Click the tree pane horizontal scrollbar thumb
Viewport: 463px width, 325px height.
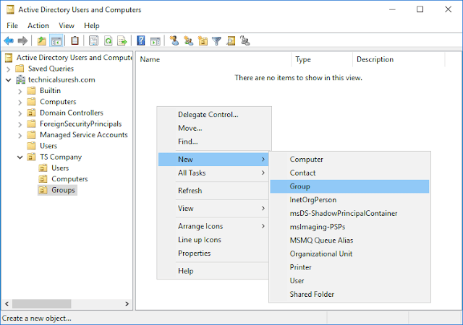coord(42,304)
